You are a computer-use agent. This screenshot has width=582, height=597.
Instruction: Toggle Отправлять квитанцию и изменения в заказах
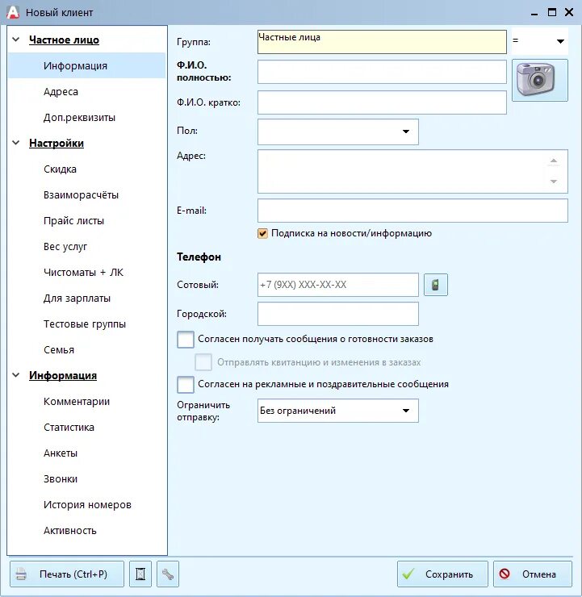click(203, 362)
